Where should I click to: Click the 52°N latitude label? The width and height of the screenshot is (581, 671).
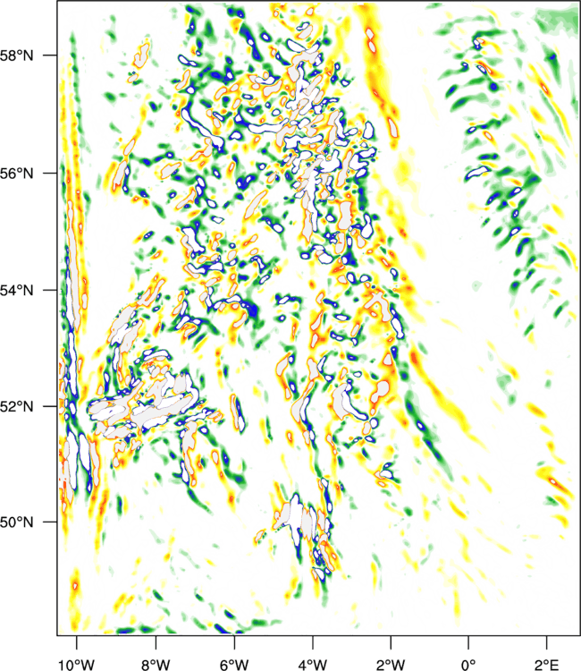tap(17, 406)
